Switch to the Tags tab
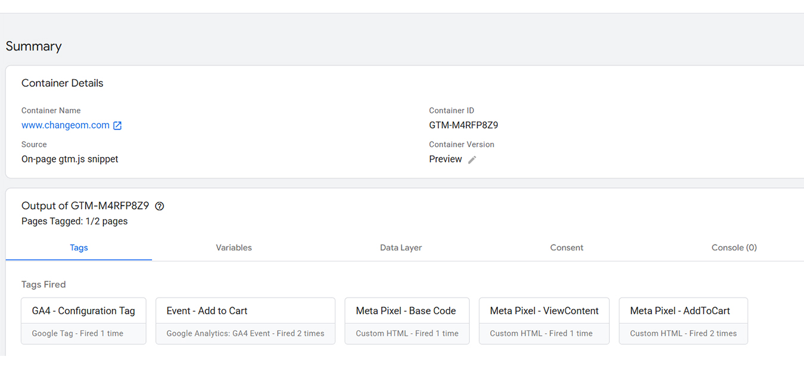The image size is (804, 372). tap(79, 248)
